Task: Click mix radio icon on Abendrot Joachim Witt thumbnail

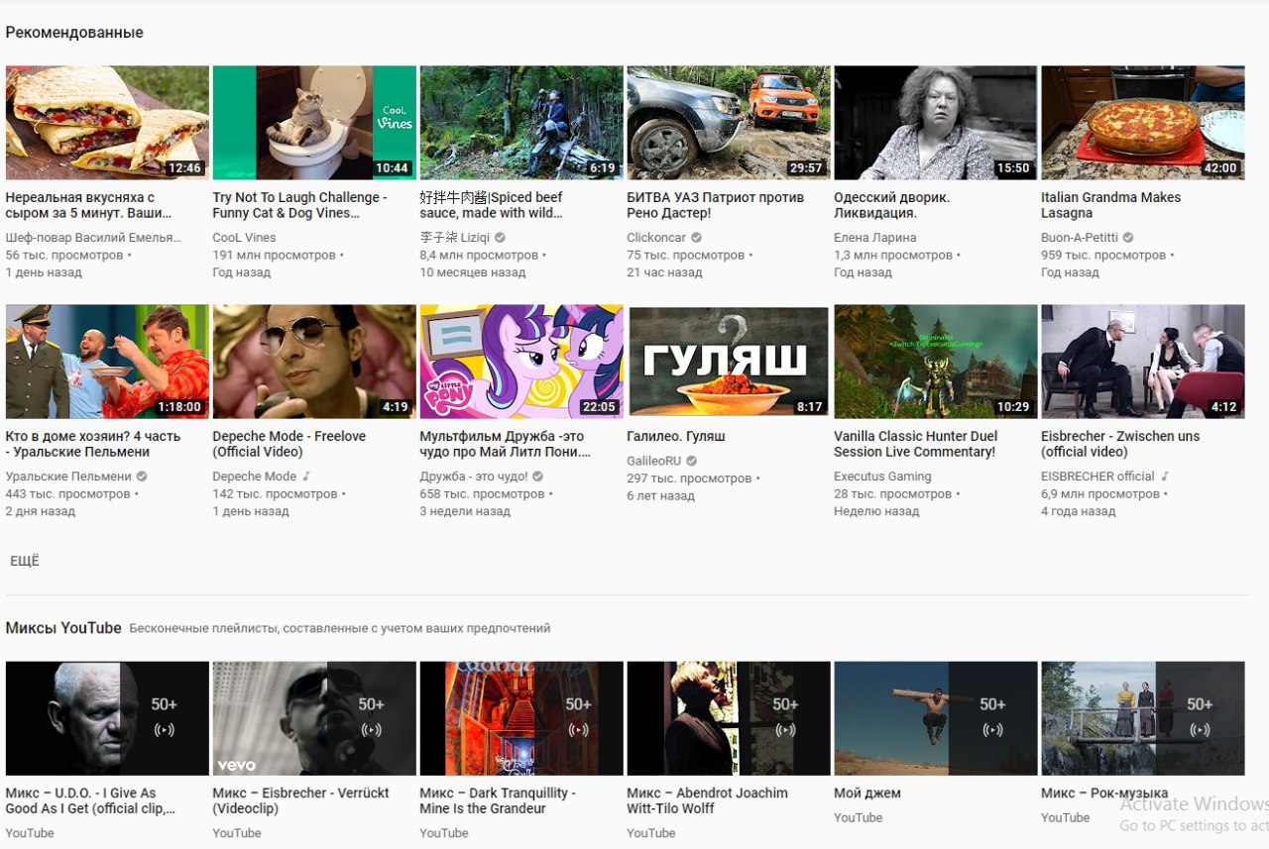Action: pos(785,730)
